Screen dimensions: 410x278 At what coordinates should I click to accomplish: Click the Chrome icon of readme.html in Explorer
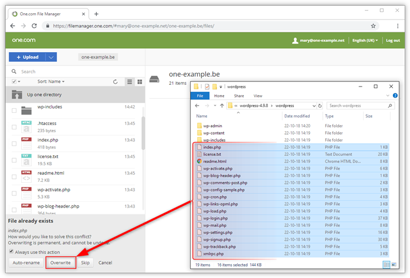point(199,162)
